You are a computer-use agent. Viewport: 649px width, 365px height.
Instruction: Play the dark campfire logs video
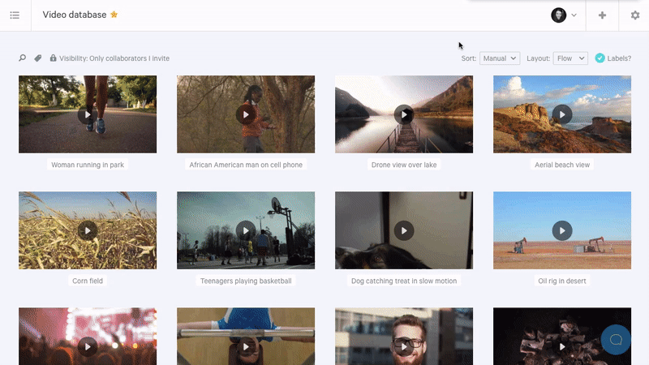(x=562, y=347)
